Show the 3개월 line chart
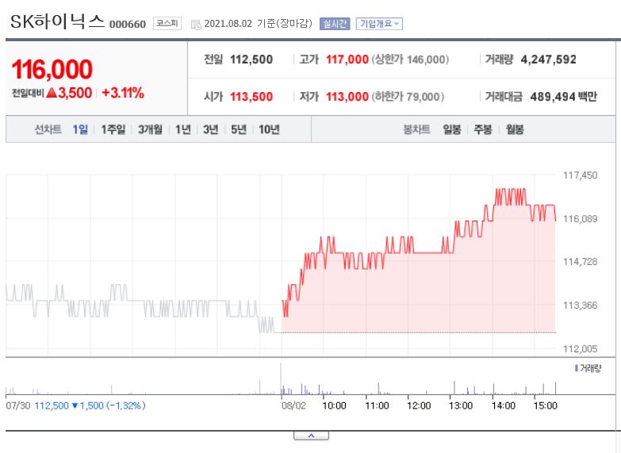Viewport: 621px width, 453px height. pos(150,129)
